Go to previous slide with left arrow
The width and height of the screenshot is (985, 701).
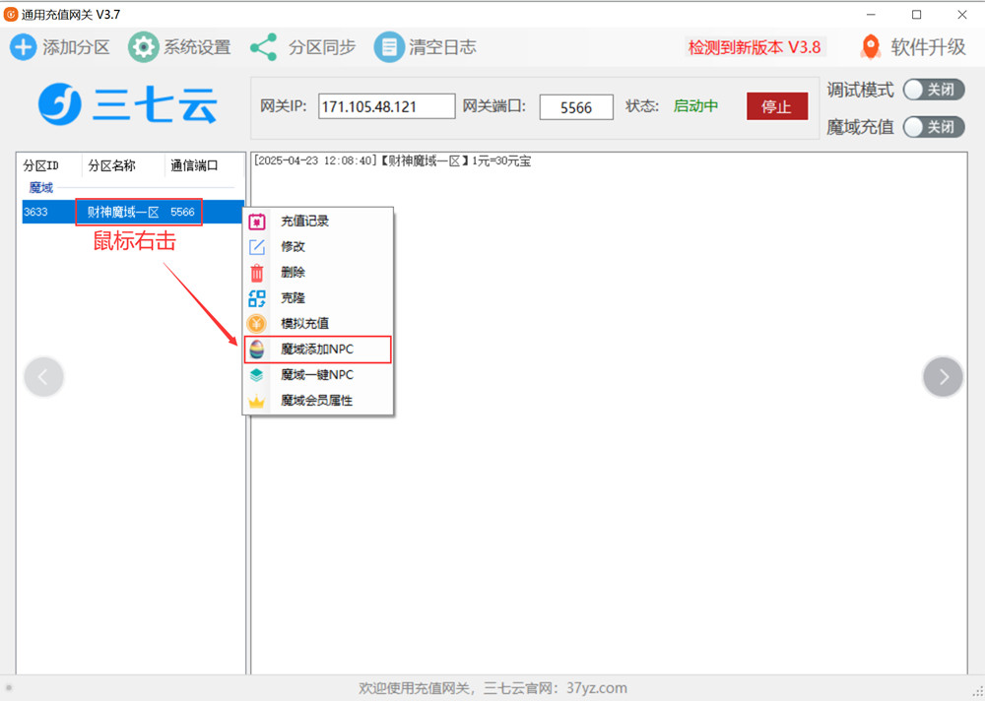click(44, 376)
